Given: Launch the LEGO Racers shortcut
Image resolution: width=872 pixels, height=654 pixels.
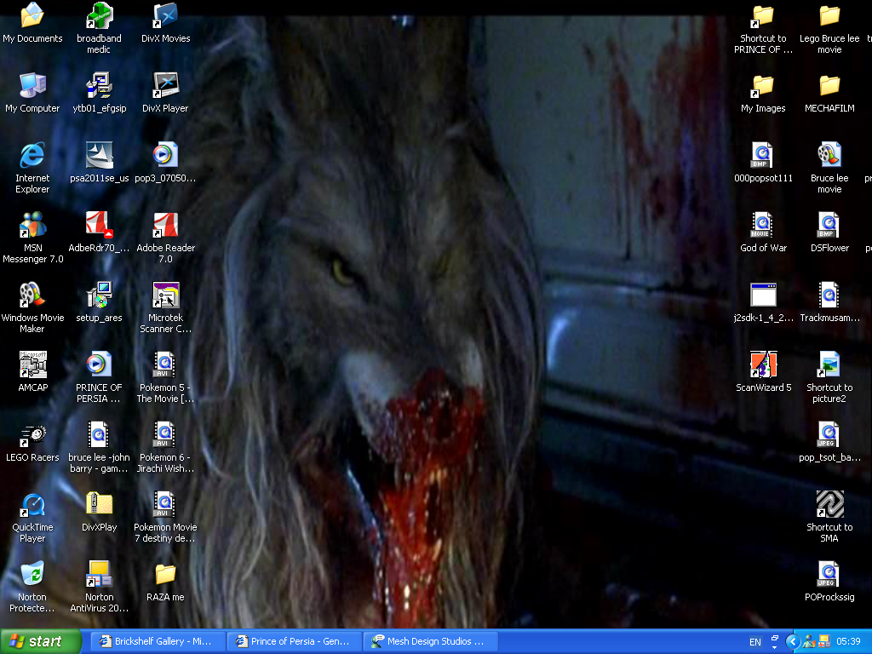Looking at the screenshot, I should coord(32,434).
